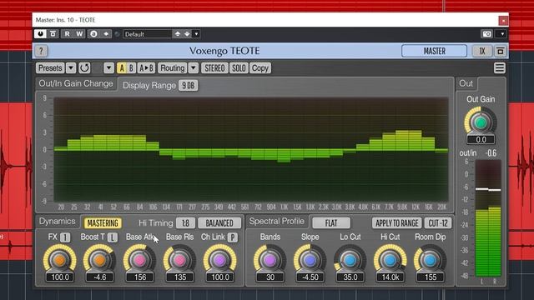Change the Display Range 9 DB selector
This screenshot has height=300, width=534.
(188, 85)
